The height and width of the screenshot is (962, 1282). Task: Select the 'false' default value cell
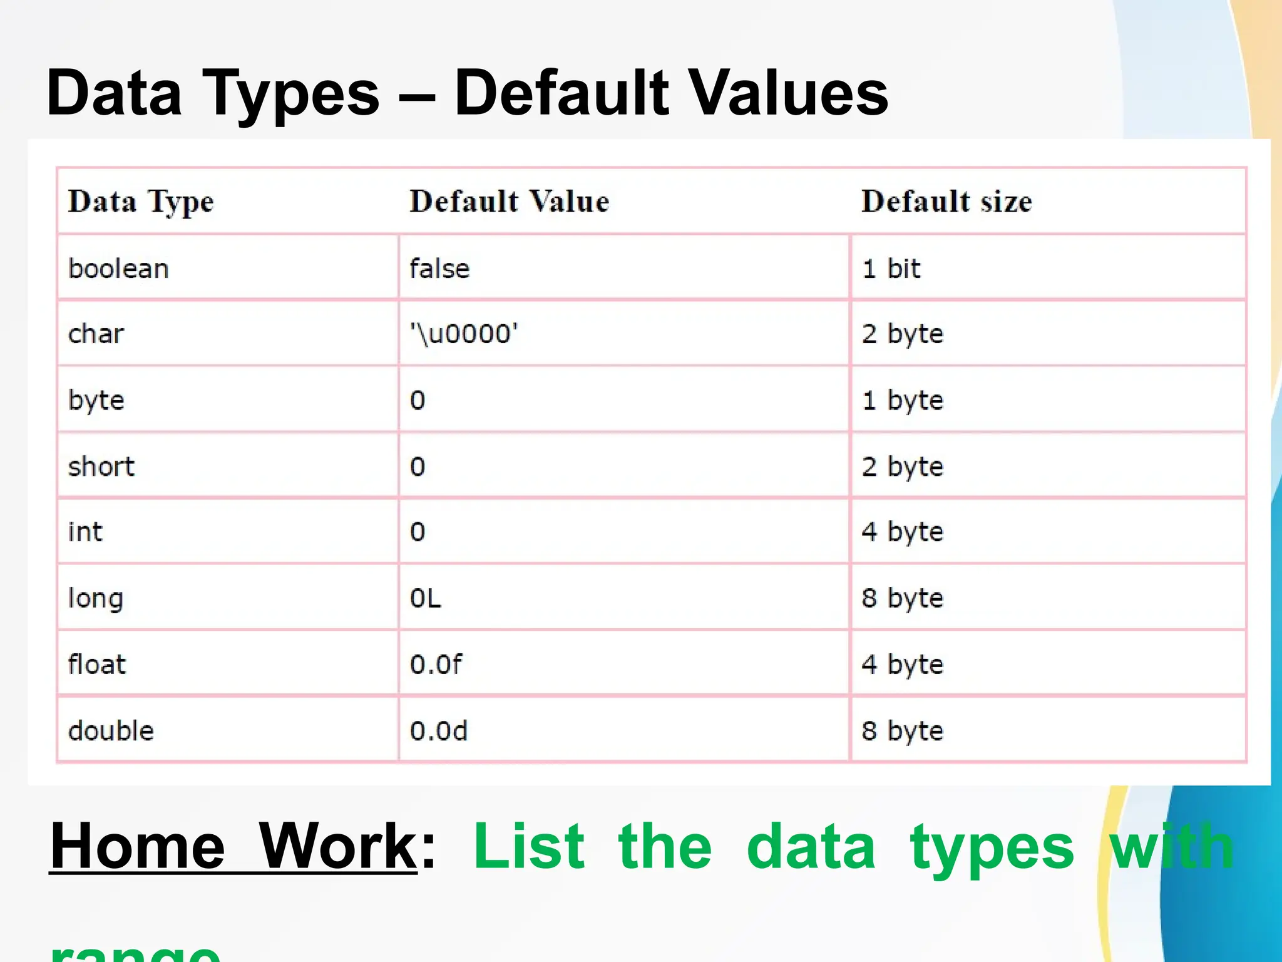pyautogui.click(x=439, y=269)
